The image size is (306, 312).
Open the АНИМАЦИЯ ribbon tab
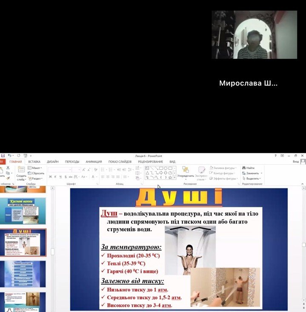coord(94,162)
